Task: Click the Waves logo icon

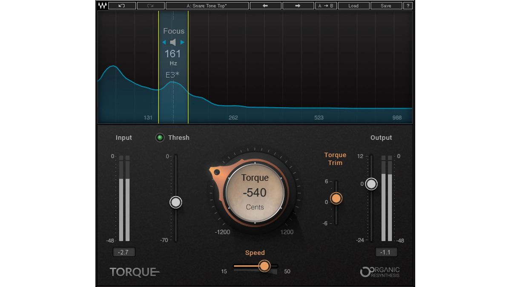Action: click(102, 6)
